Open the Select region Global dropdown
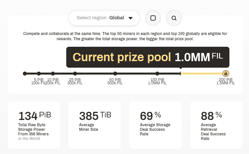 (x=104, y=18)
